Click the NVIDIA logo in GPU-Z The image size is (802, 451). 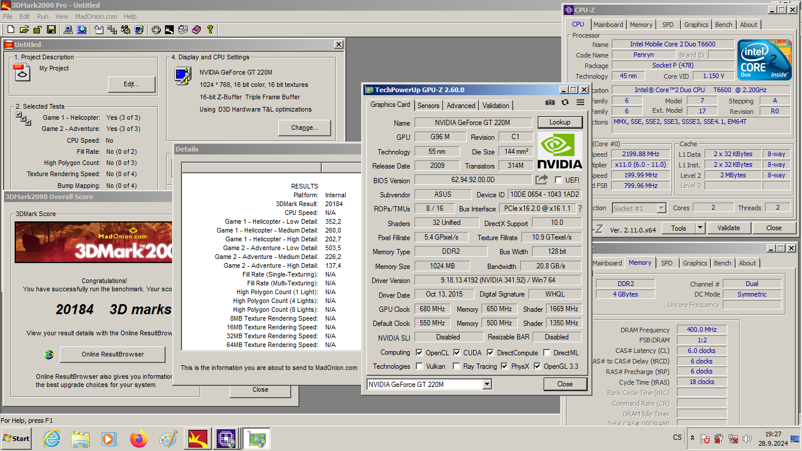[x=560, y=151]
